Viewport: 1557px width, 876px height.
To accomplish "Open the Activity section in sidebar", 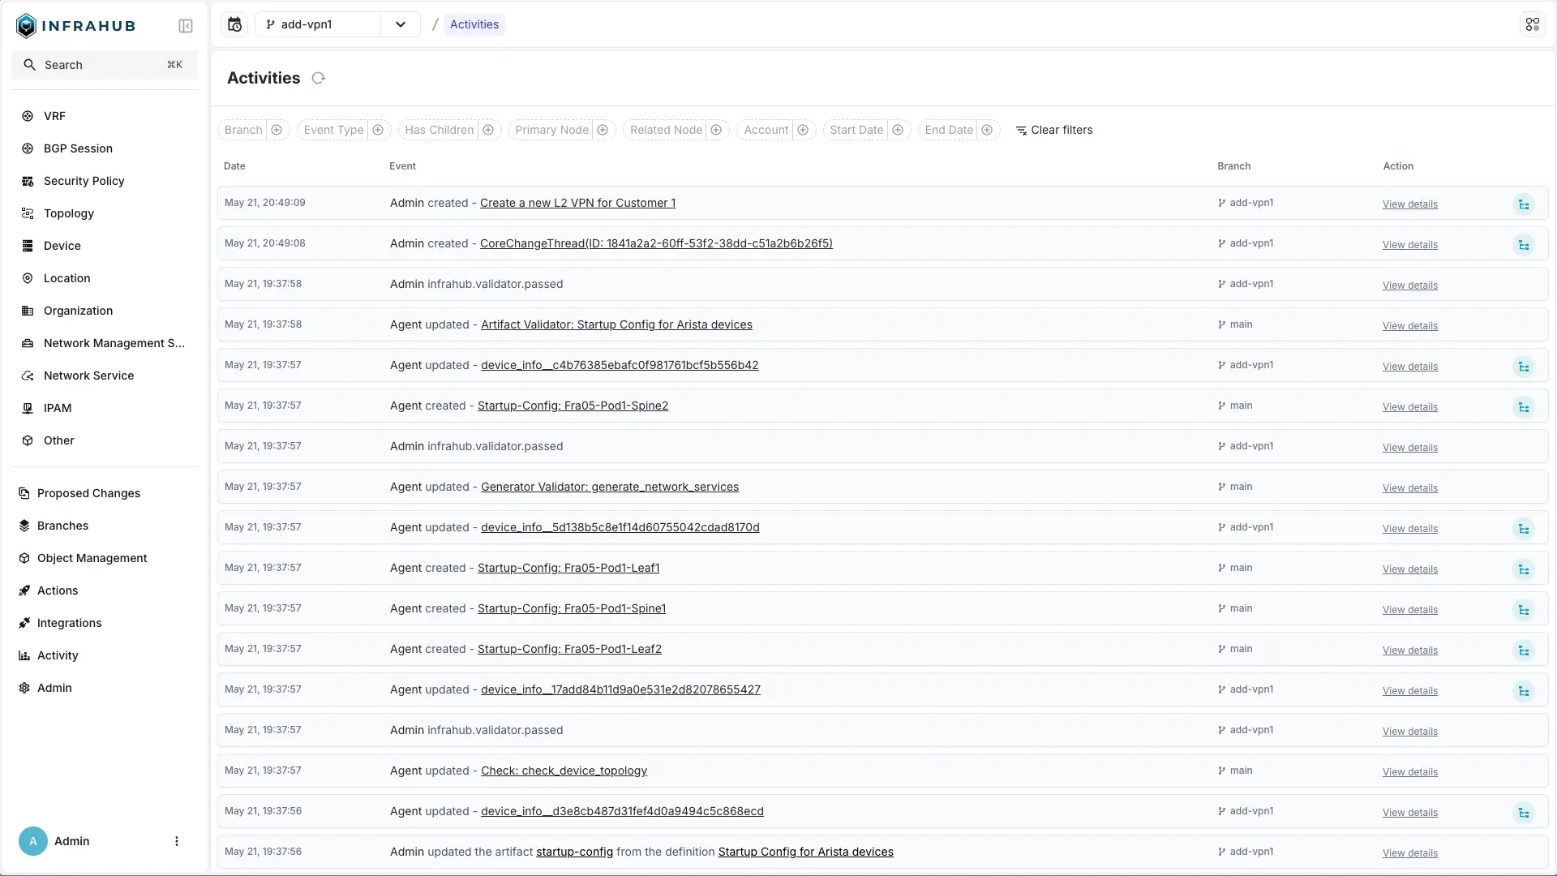I will 105,655.
